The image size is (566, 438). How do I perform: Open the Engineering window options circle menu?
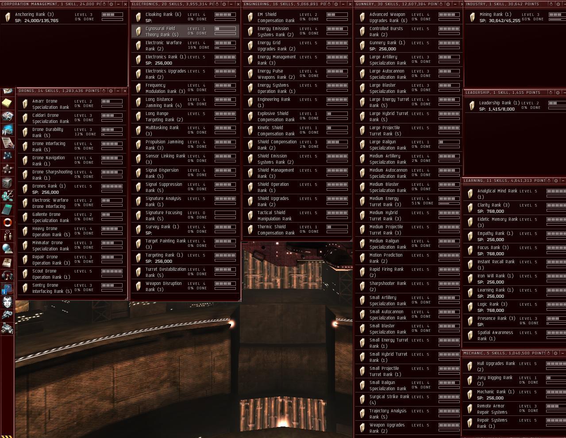pyautogui.click(x=336, y=4)
